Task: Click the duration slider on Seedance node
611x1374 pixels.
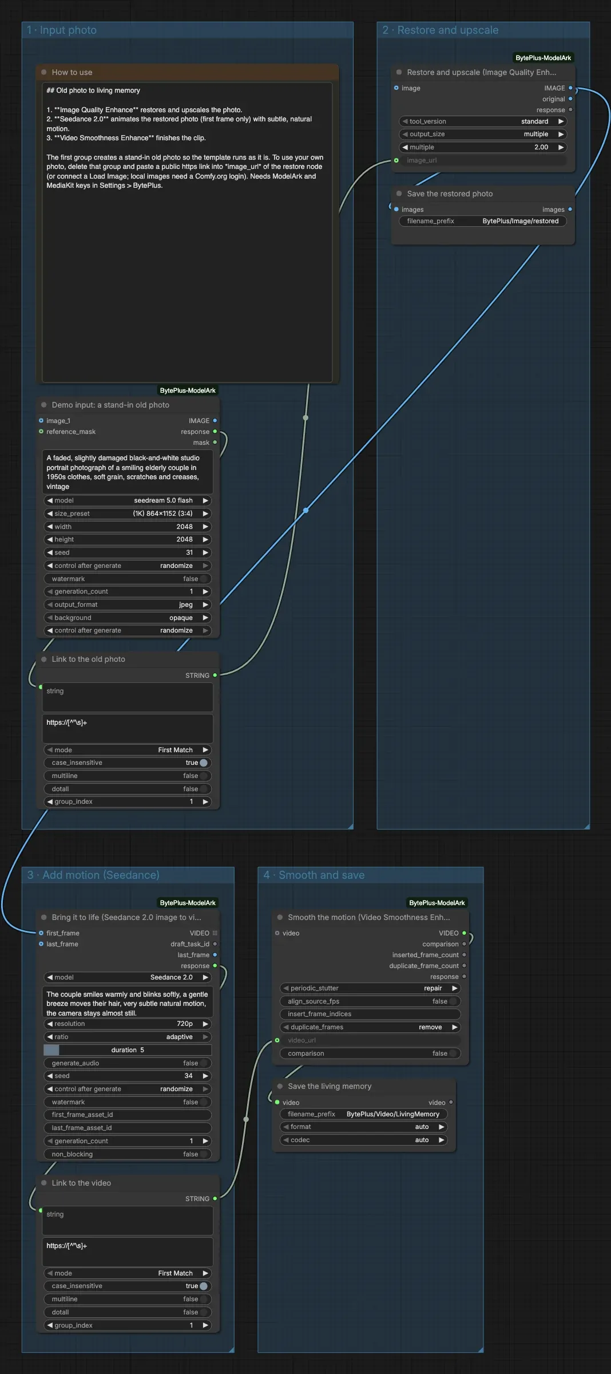Action: (x=128, y=1050)
